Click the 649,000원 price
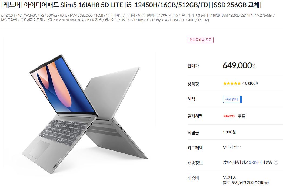 tap(239, 65)
